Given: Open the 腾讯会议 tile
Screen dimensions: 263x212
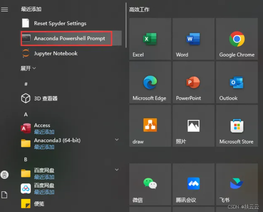Looking at the screenshot, I should click(x=193, y=184).
